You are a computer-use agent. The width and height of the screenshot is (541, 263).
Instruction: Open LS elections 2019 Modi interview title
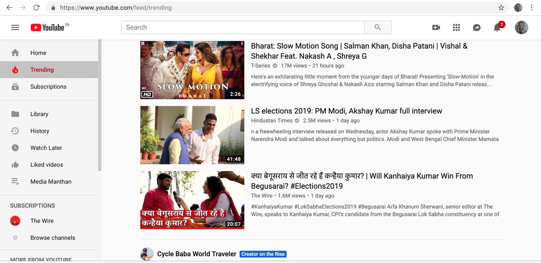tap(347, 111)
